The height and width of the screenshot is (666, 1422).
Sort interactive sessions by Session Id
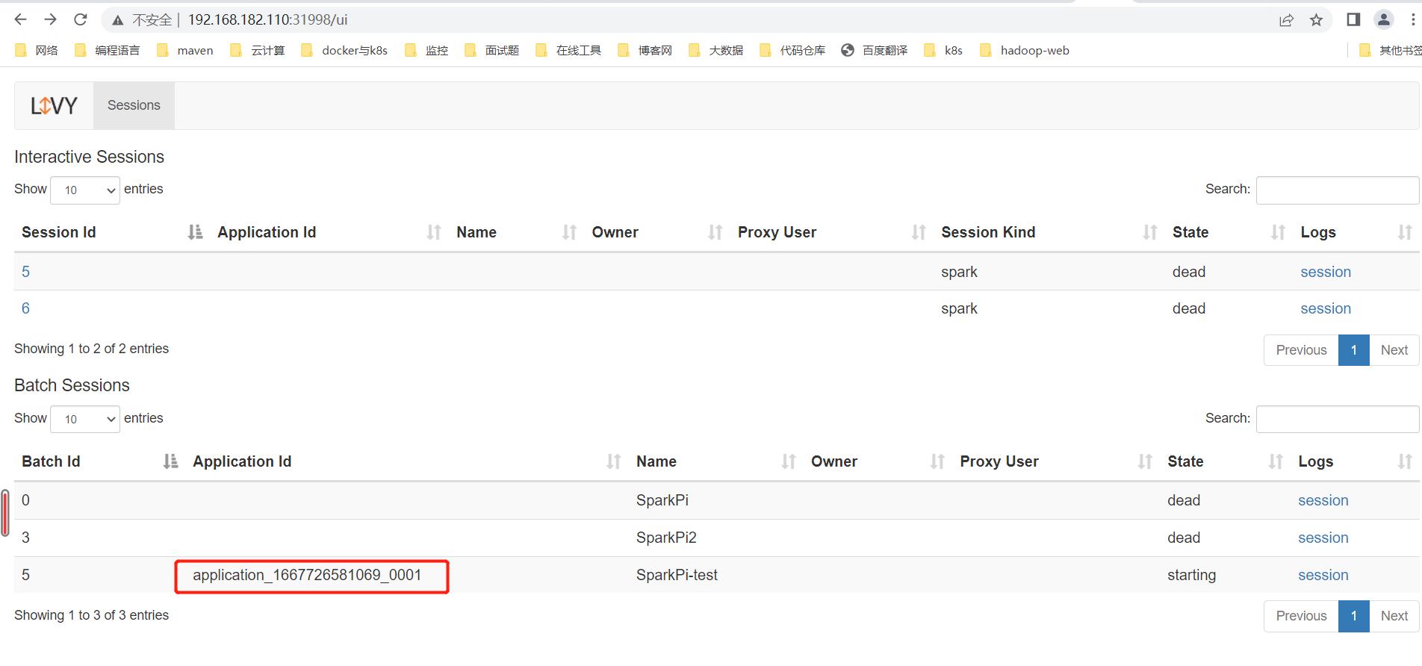click(112, 232)
